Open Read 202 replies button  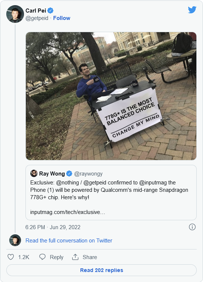[x=101, y=270]
